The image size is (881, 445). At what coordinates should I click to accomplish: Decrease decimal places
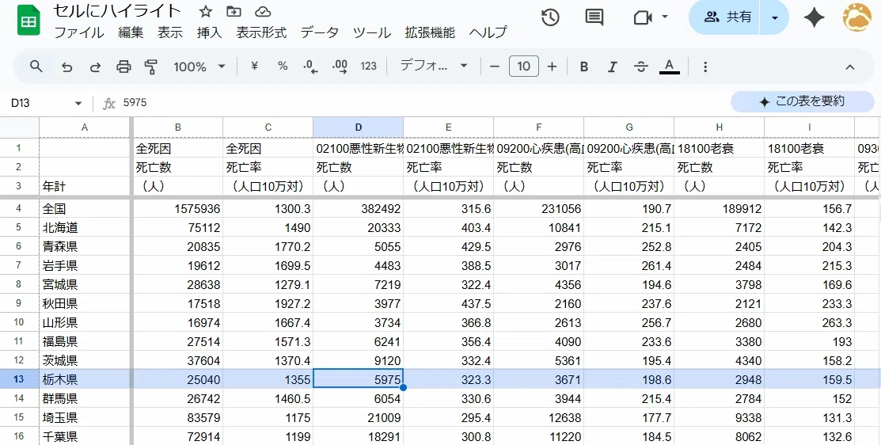pos(311,67)
